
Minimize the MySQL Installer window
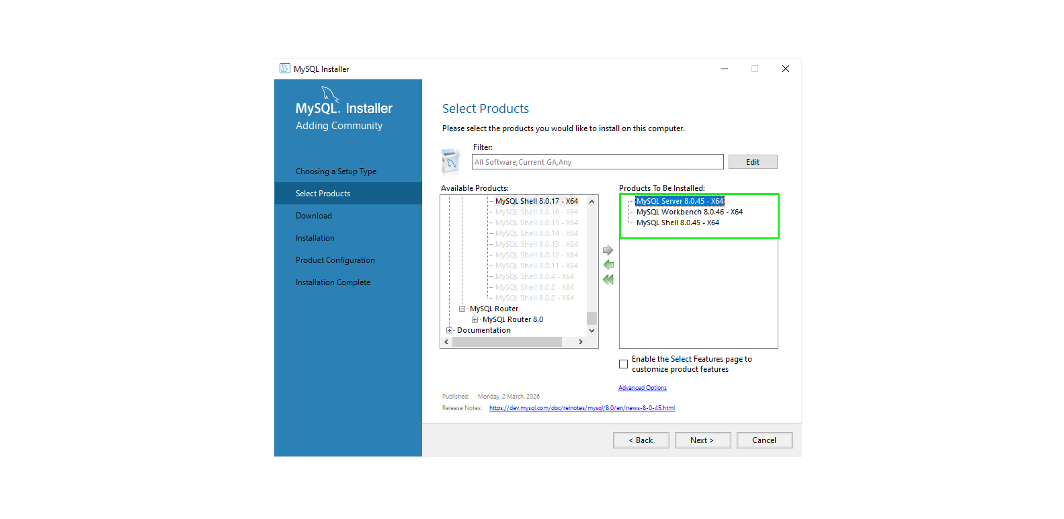point(725,69)
